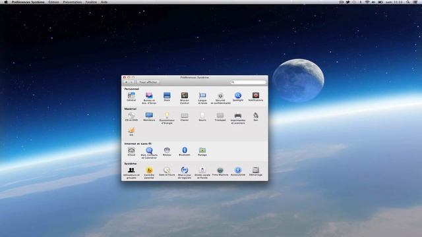Image resolution: width=422 pixels, height=237 pixels.
Task: Click the Tout afficher button
Action: (x=148, y=82)
